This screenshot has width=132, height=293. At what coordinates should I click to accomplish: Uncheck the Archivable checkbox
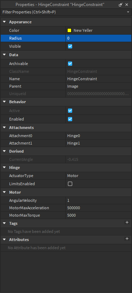click(x=70, y=64)
